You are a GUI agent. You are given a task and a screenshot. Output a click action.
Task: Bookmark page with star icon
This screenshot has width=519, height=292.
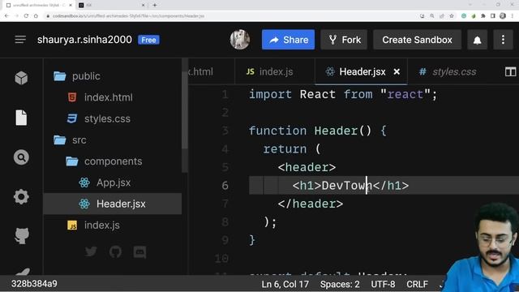[x=452, y=16]
